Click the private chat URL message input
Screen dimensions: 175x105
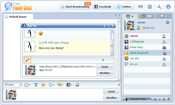tap(67, 70)
